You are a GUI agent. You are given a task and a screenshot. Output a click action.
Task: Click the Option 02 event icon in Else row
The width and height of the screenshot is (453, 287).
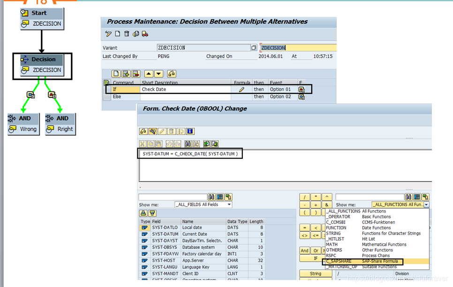pyautogui.click(x=302, y=97)
